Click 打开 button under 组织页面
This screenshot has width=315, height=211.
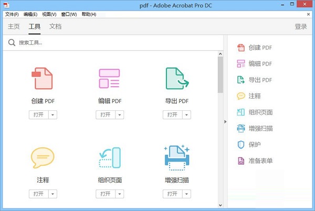pyautogui.click(x=106, y=194)
